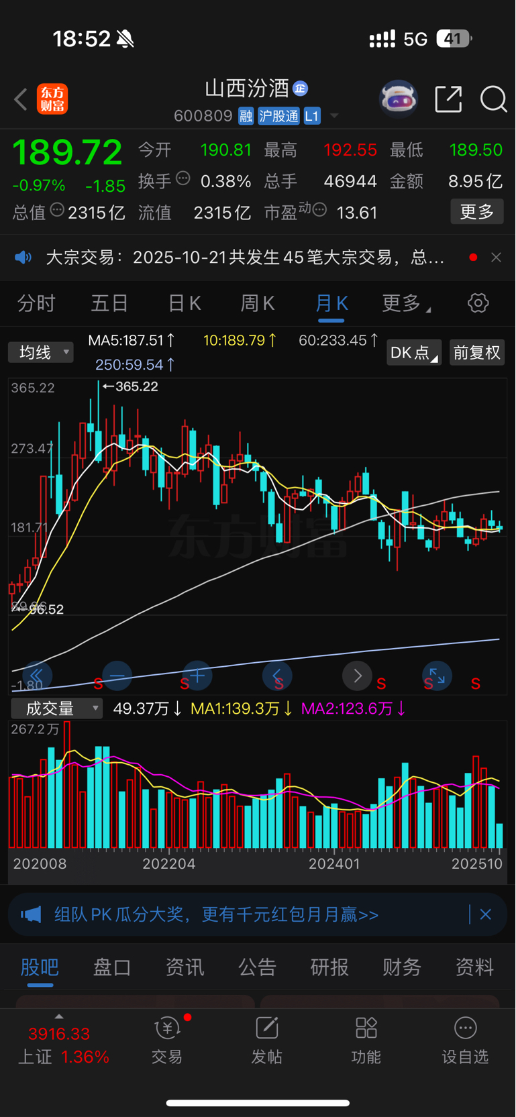Image resolution: width=516 pixels, height=1117 pixels.
Task: Switch to 盘口 tab
Action: point(112,967)
